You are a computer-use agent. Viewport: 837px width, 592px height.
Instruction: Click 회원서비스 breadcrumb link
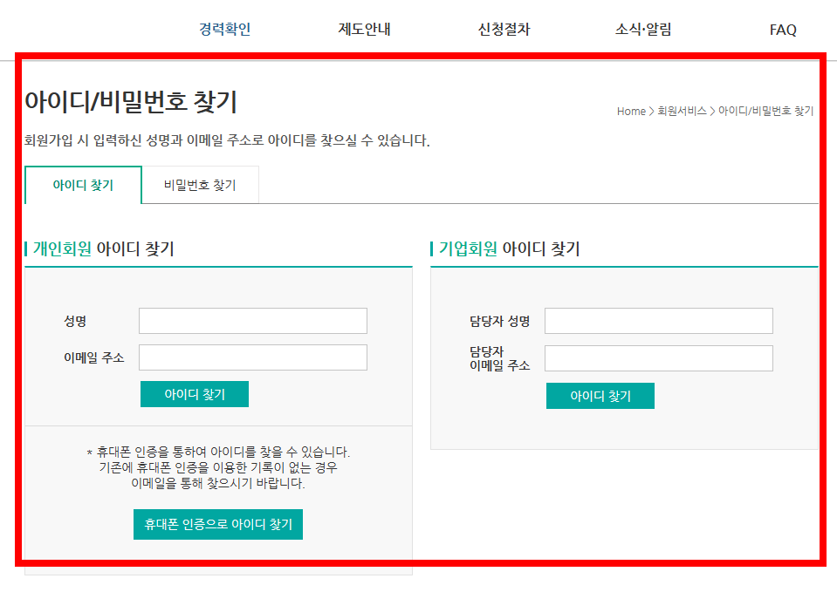pos(682,111)
